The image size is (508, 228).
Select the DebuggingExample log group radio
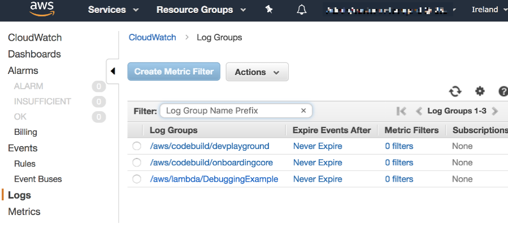click(137, 179)
